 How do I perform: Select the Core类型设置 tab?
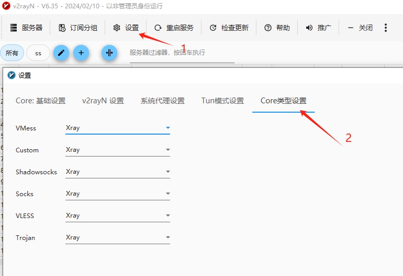(x=284, y=101)
